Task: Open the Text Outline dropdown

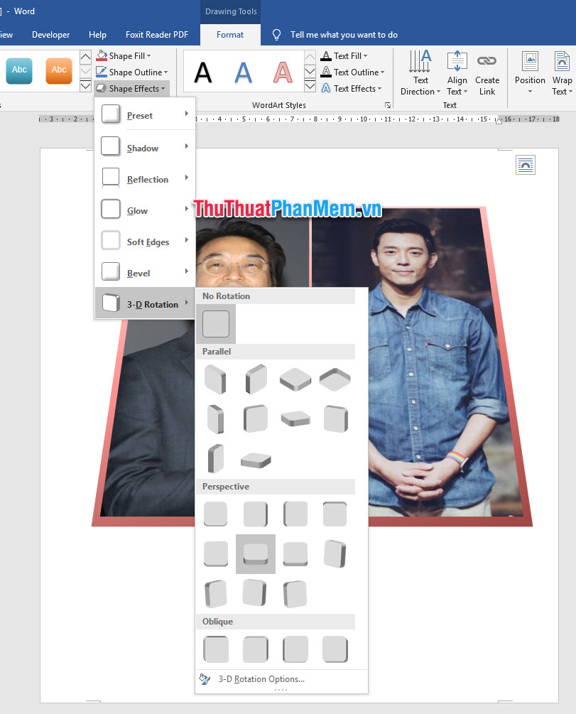Action: coord(353,72)
